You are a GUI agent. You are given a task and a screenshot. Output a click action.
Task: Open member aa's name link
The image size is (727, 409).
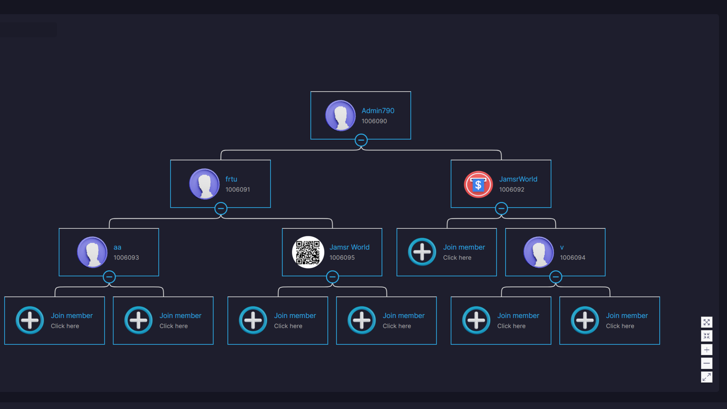(x=117, y=247)
